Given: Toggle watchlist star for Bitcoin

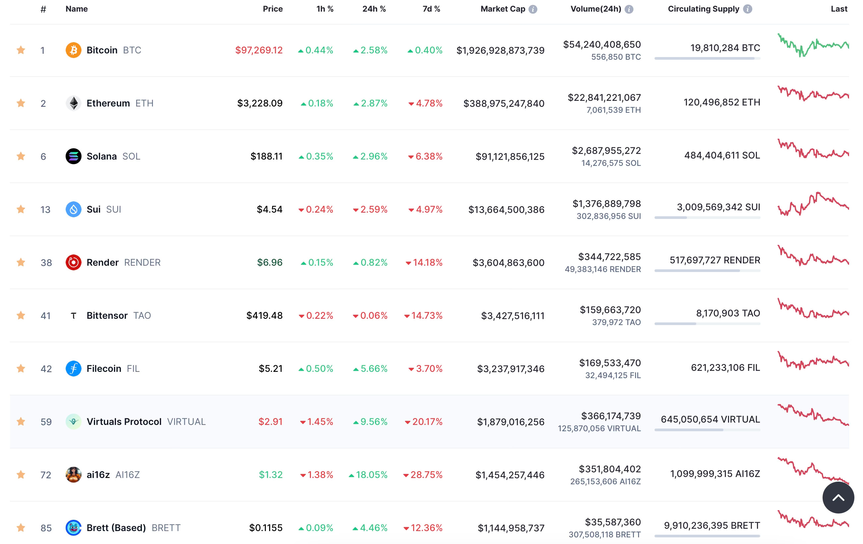Looking at the screenshot, I should coord(21,50).
